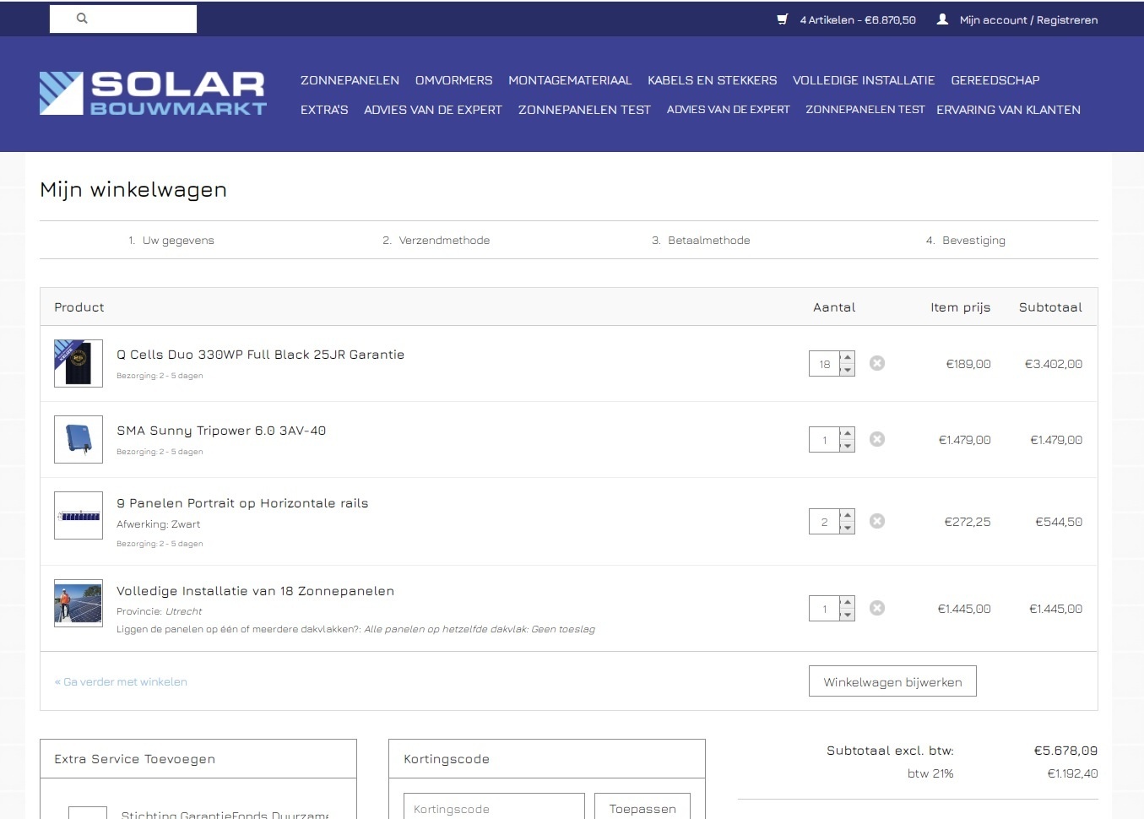Open SMA Sunny Tripower 6.0 product title
This screenshot has height=819, width=1144.
221,431
